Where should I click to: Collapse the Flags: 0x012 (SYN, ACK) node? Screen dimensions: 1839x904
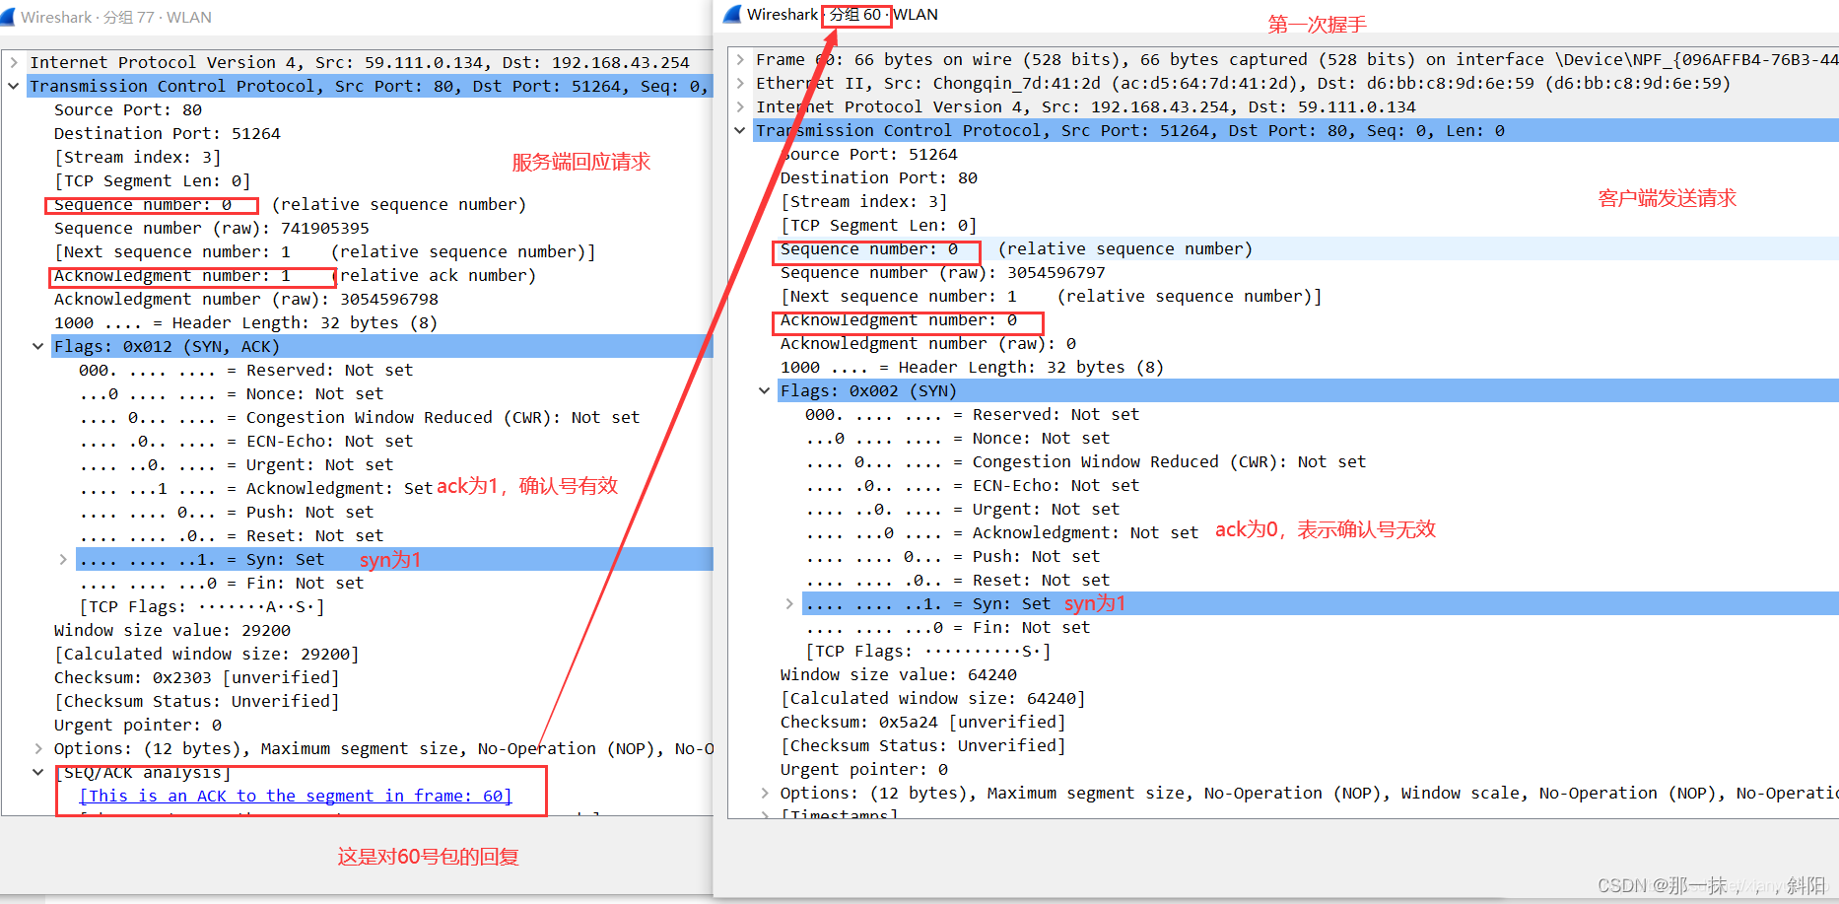tap(37, 346)
